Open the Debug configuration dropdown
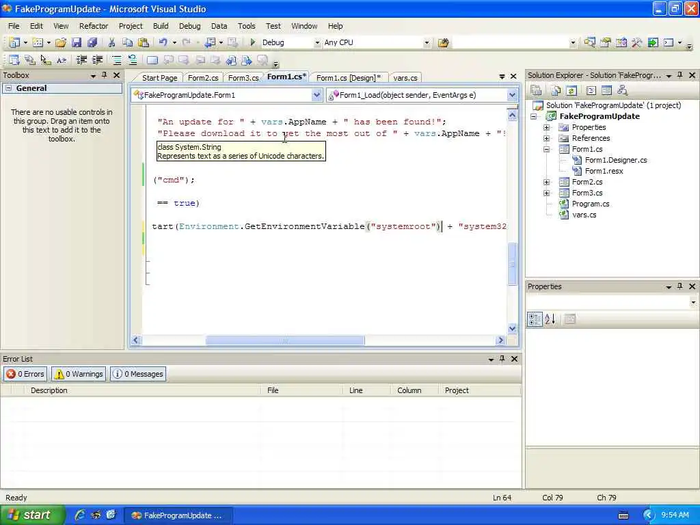Image resolution: width=700 pixels, height=525 pixels. point(317,43)
